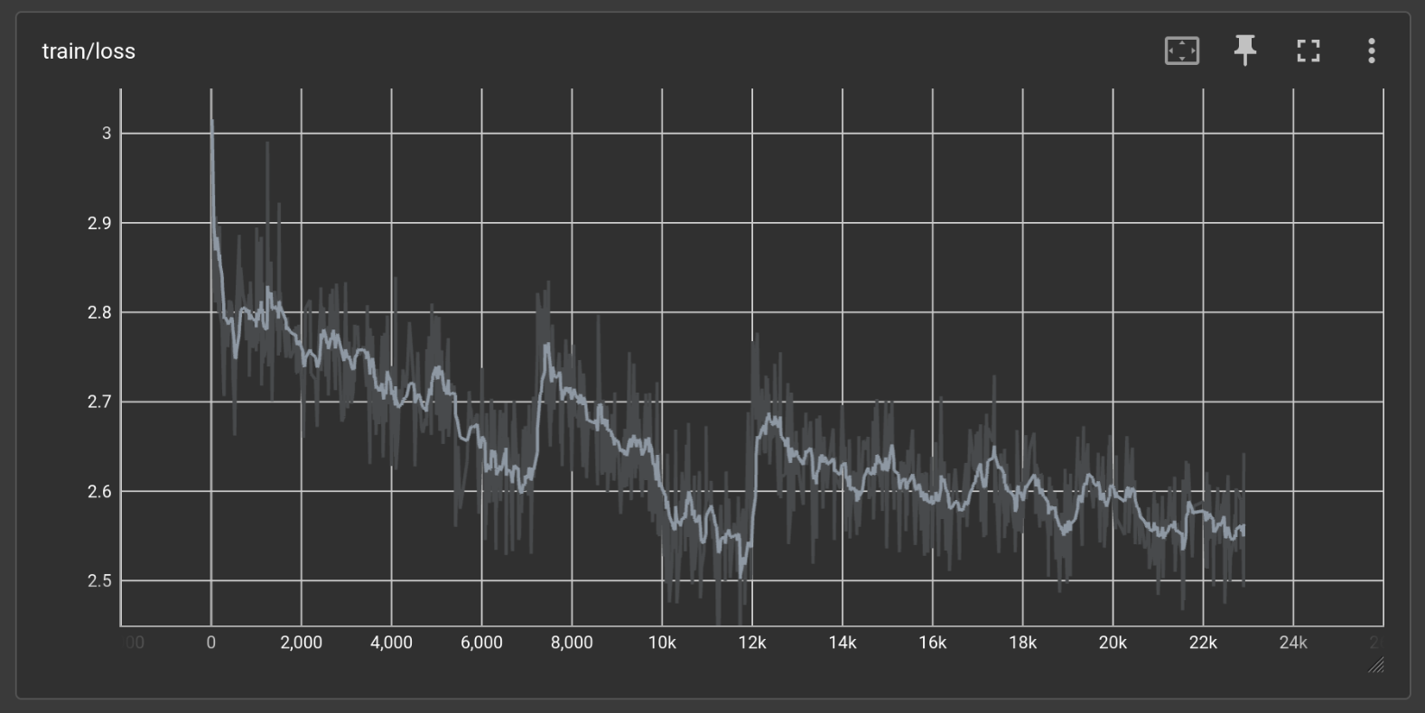This screenshot has height=713, width=1425.
Task: Click the y-axis label 2.8
Action: [99, 312]
